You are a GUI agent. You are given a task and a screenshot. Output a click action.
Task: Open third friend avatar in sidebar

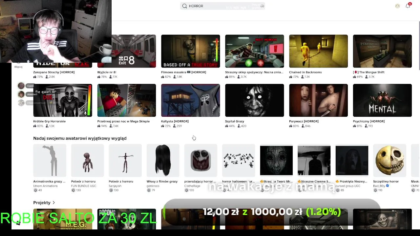[x=21, y=103]
